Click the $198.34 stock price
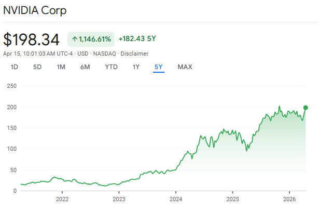Viewport: 318px width, 210px height. point(32,40)
